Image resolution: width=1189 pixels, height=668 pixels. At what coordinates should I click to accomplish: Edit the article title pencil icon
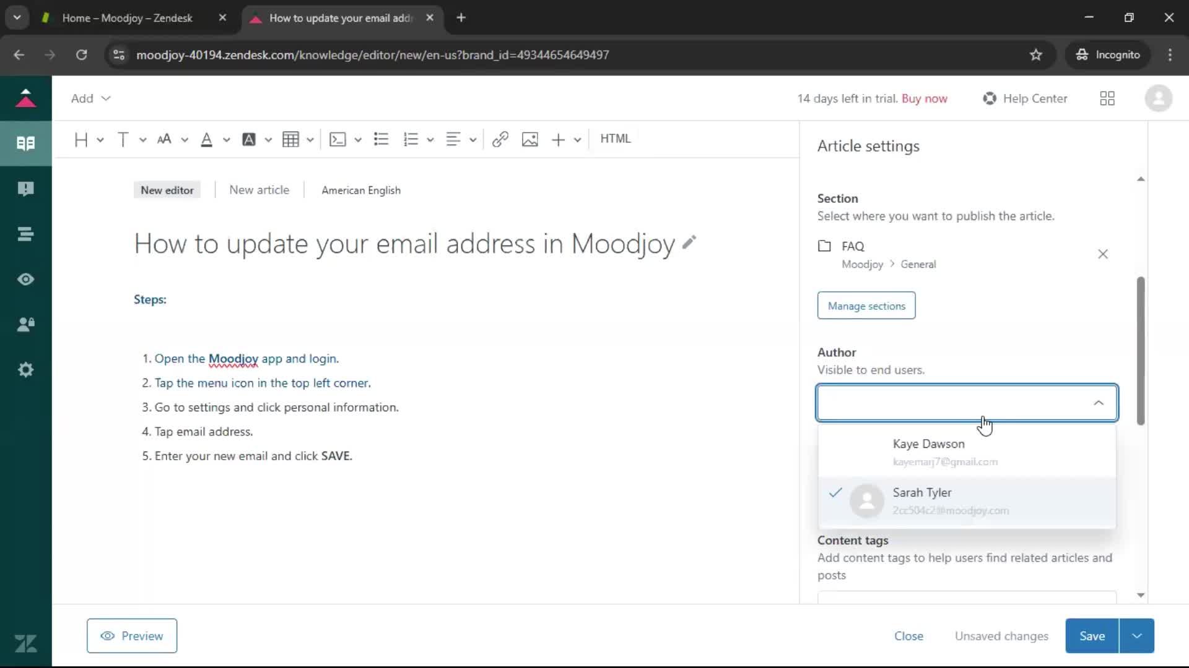(689, 242)
